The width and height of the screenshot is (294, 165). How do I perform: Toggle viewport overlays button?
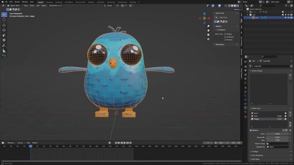(x=220, y=5)
